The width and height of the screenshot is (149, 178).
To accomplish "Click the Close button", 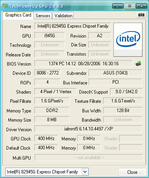I will coord(132,172).
